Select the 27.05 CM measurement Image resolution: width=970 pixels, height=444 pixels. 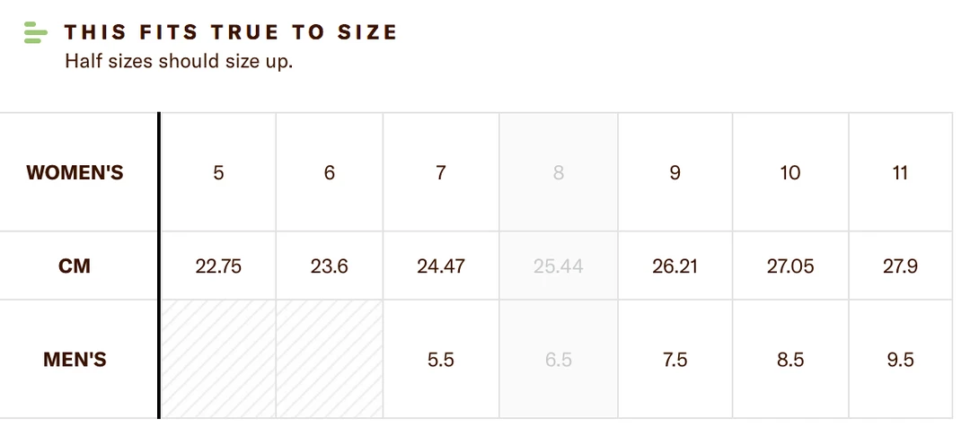[790, 266]
